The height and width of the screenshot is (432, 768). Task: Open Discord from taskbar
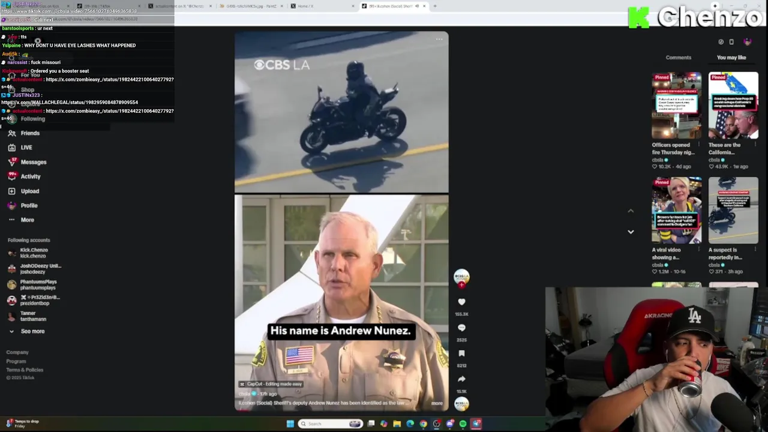click(450, 424)
